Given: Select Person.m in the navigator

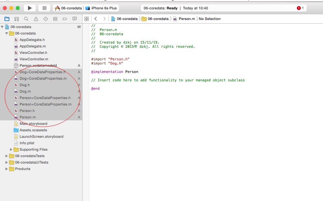Looking at the screenshot, I should 28,117.
